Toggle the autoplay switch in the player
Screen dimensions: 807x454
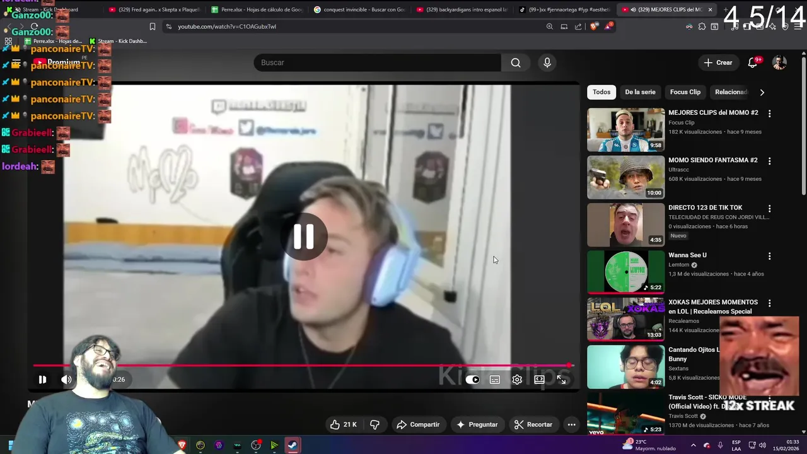click(x=472, y=380)
